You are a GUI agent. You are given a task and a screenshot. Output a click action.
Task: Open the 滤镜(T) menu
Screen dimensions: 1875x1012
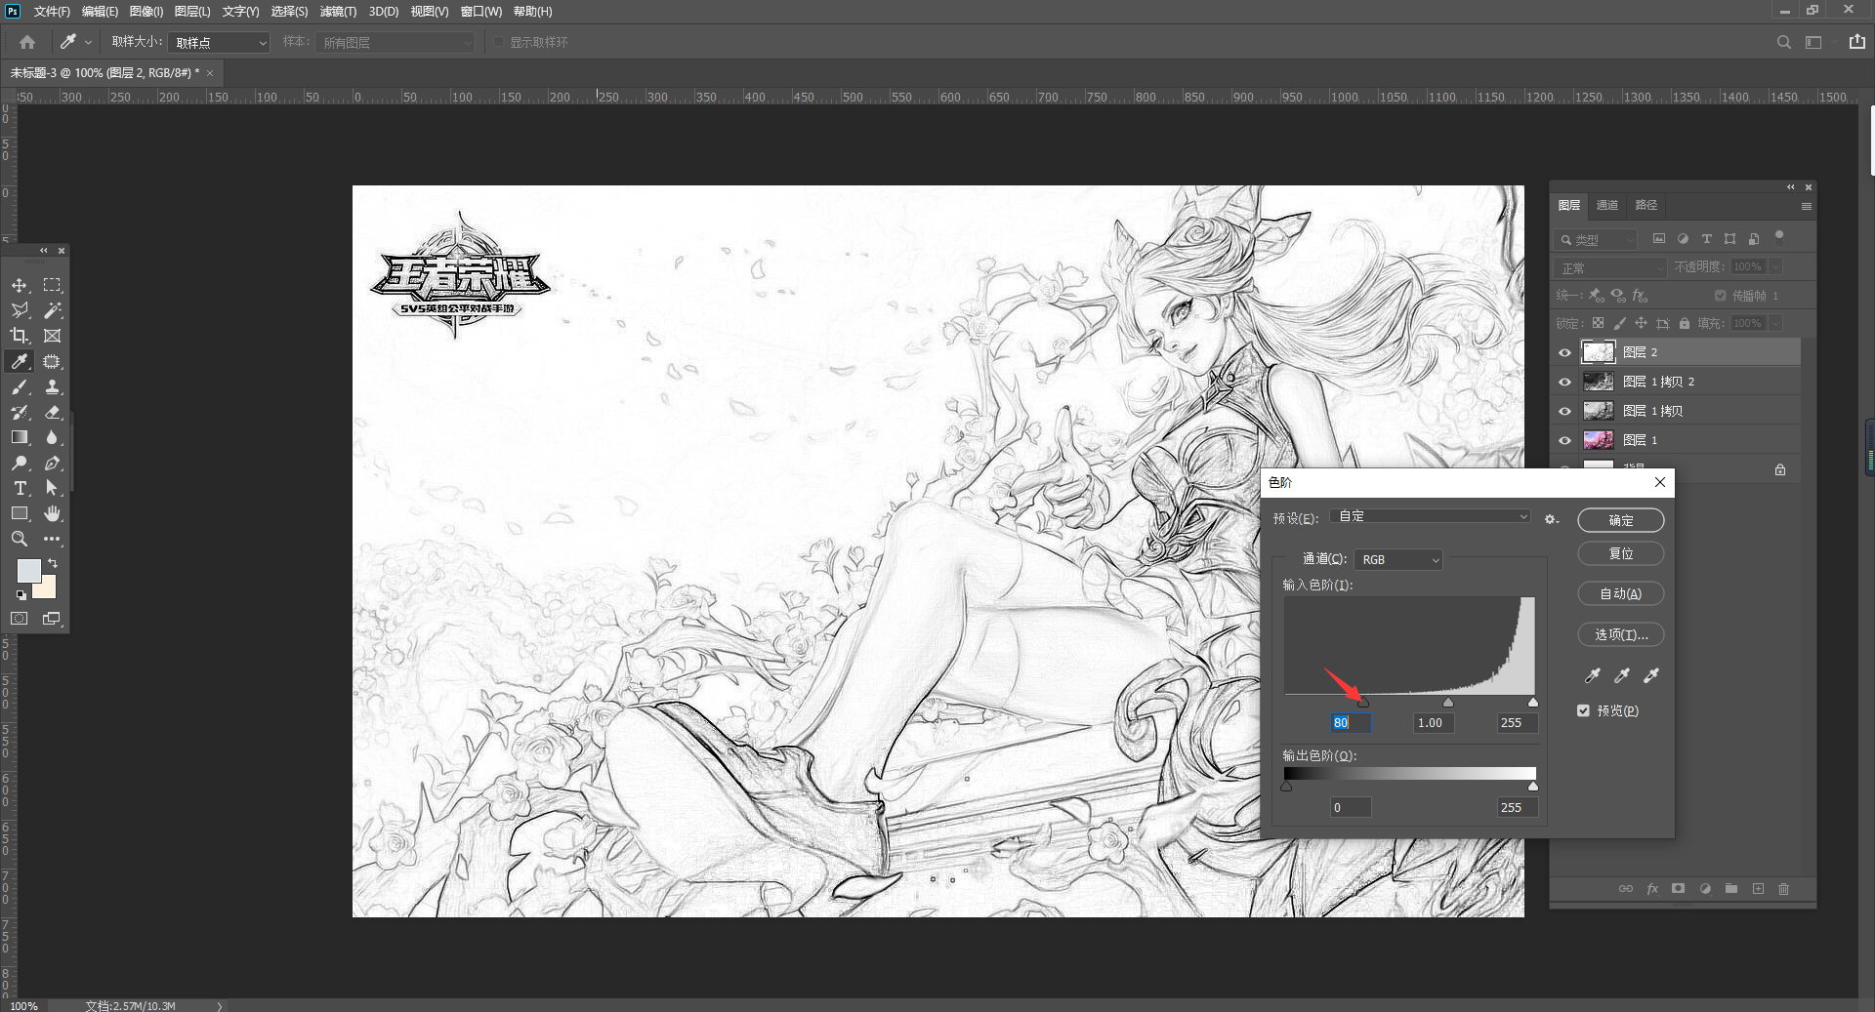338,12
